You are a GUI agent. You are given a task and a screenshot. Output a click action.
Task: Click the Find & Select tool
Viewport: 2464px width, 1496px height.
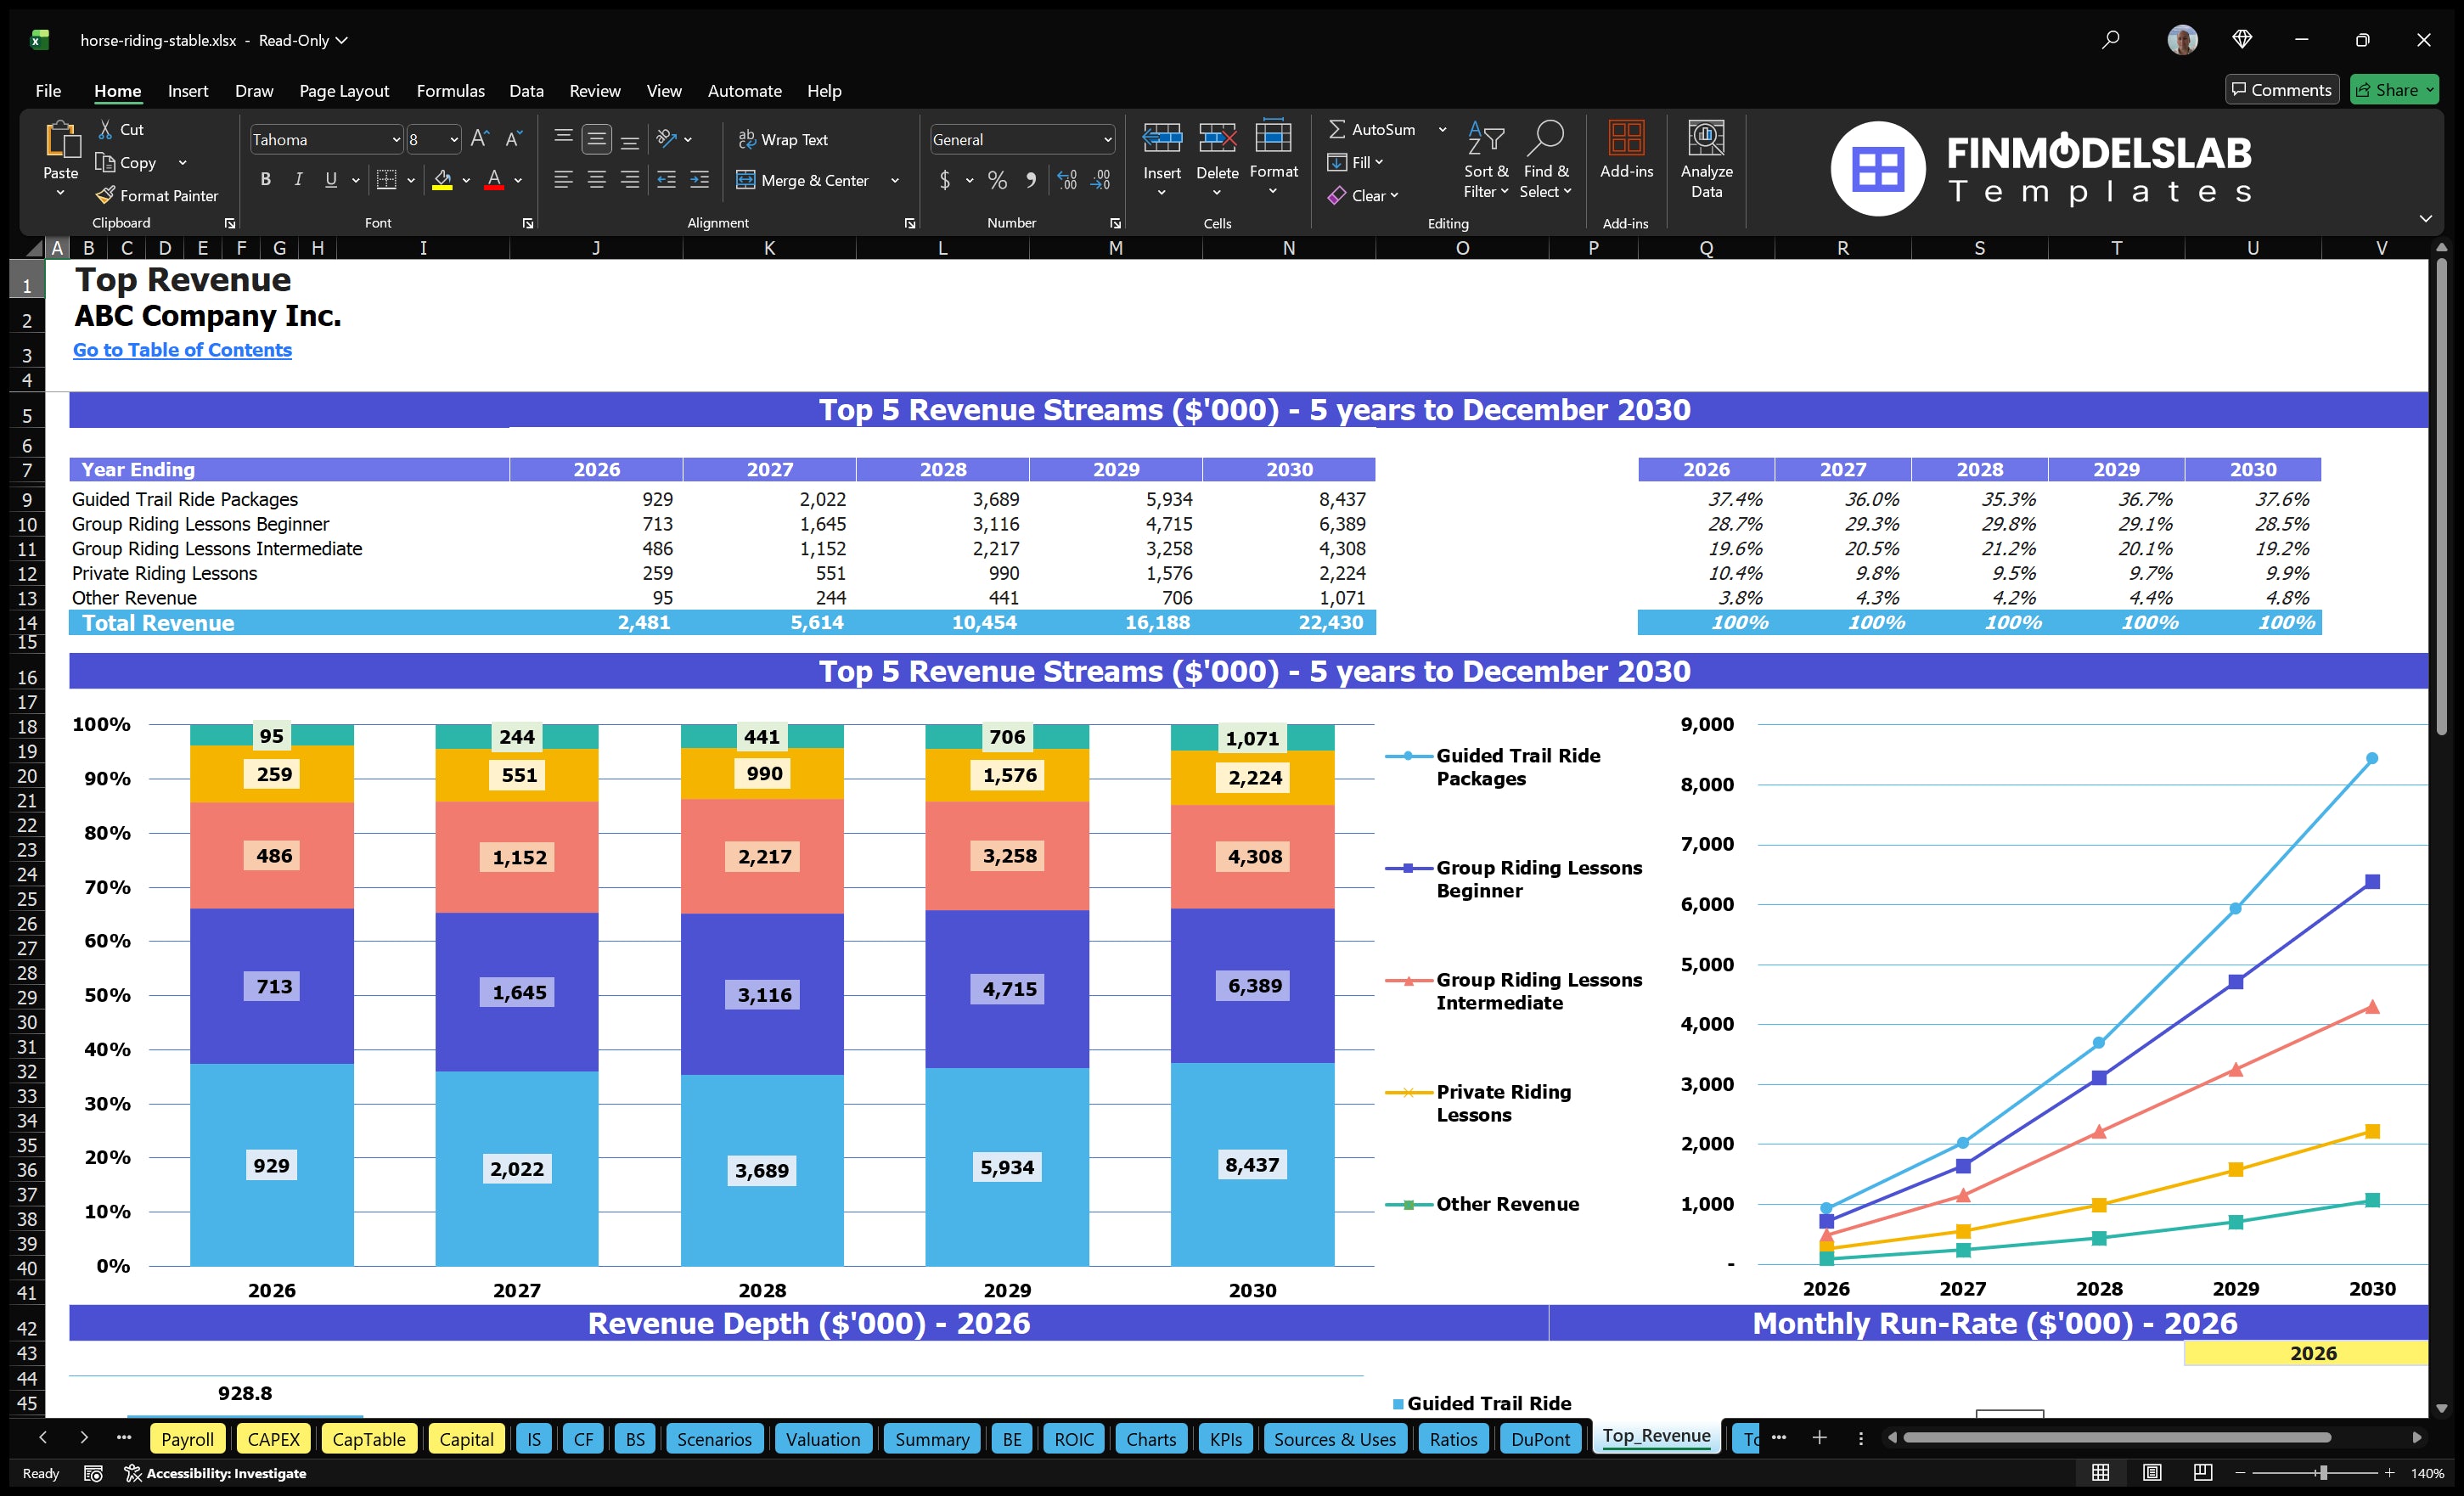click(1546, 160)
